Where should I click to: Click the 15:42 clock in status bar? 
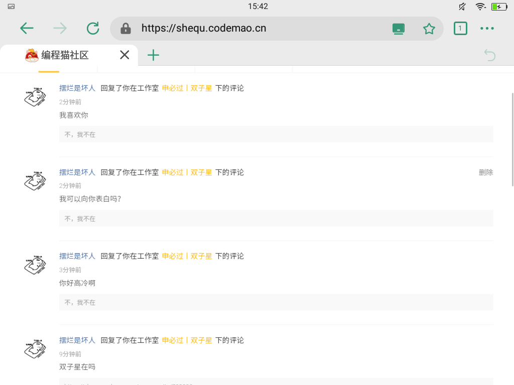258,7
